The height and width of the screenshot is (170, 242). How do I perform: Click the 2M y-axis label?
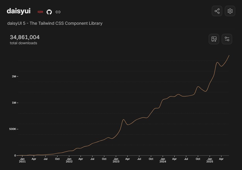(x=14, y=77)
